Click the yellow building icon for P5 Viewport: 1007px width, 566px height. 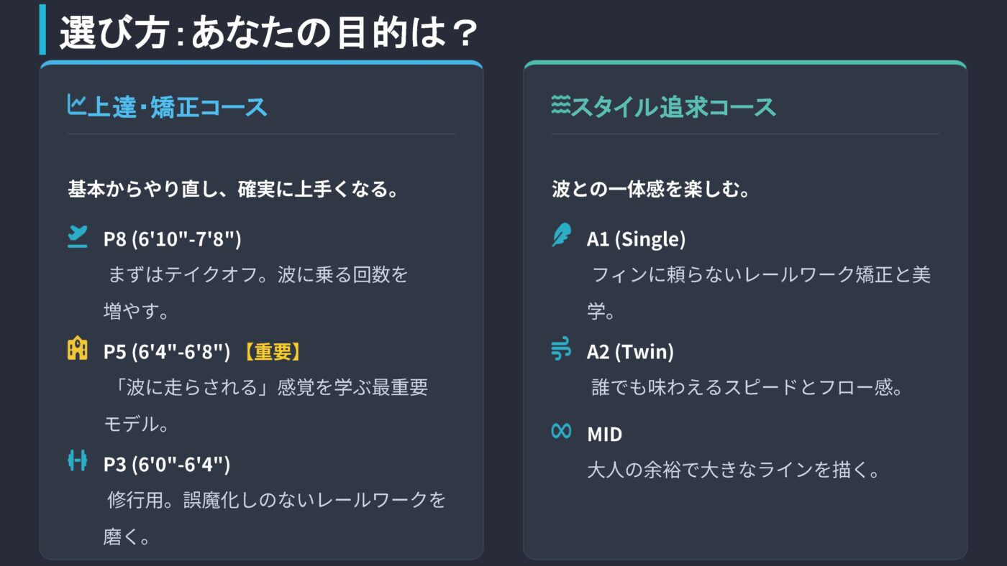pyautogui.click(x=78, y=349)
